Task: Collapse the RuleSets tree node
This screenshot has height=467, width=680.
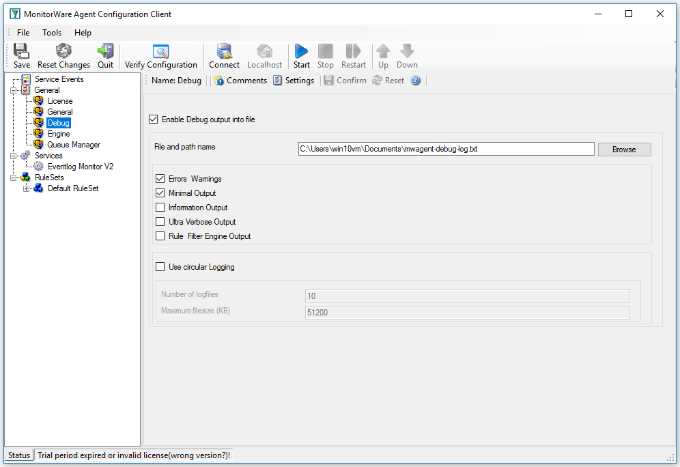Action: 14,178
